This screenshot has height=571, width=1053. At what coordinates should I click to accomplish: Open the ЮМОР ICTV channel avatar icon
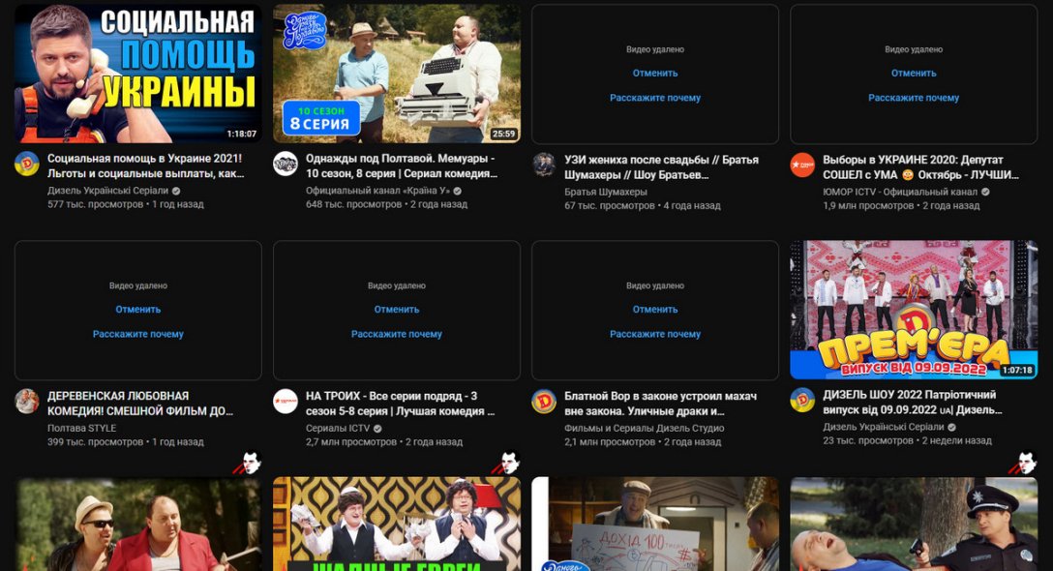[x=802, y=165]
